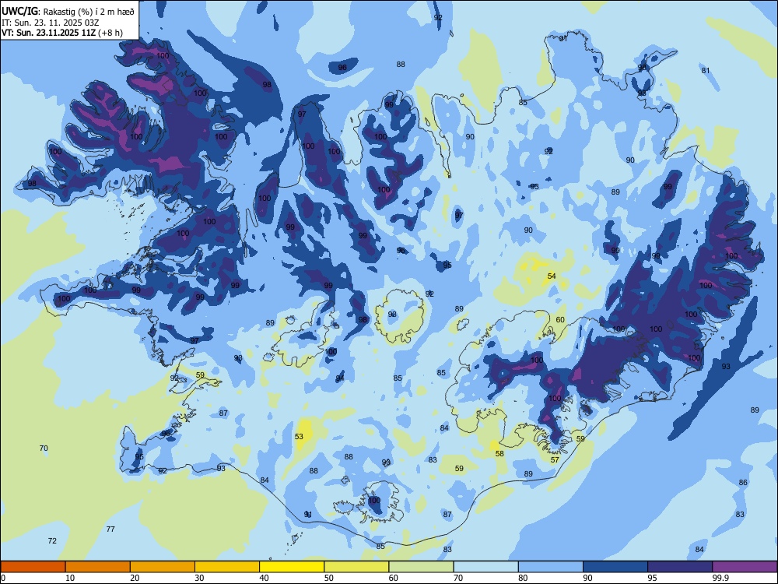Screen dimensions: 778x584
Task: Click the value '81' off the northeast coast
Action: (706, 71)
